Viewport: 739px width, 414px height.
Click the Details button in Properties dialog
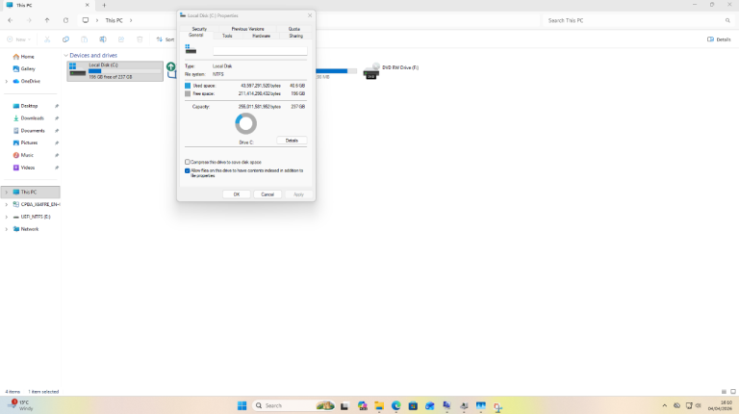(x=292, y=141)
